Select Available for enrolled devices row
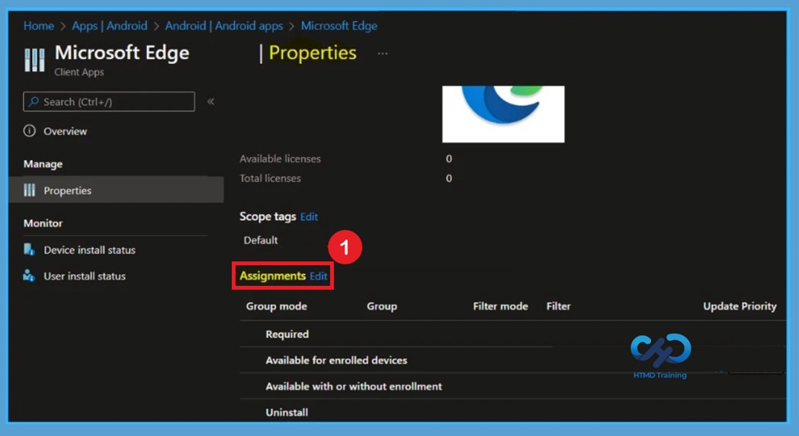The height and width of the screenshot is (436, 799). tap(512, 360)
